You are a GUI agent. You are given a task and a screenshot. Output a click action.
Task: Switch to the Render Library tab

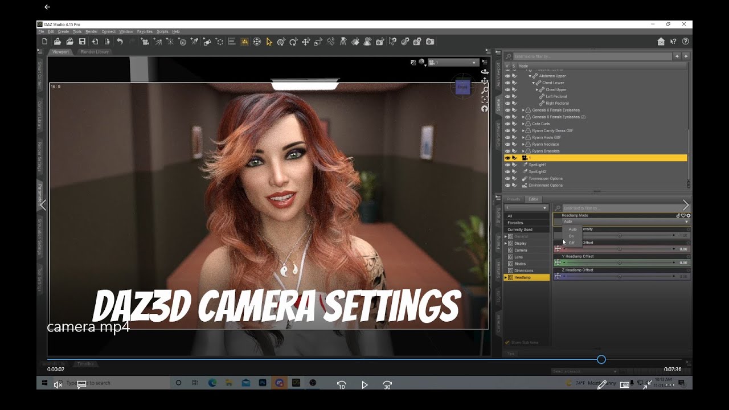[x=95, y=52]
